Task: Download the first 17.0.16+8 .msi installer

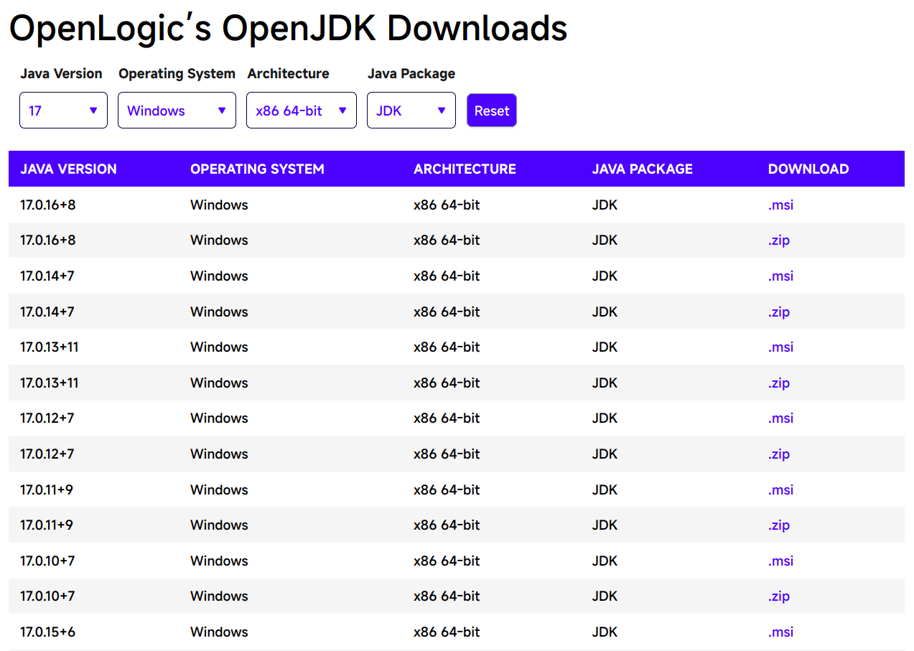Action: click(780, 205)
